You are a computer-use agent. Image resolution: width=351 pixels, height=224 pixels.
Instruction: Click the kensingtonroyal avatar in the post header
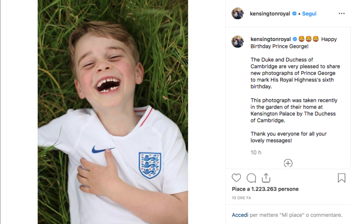click(x=238, y=14)
